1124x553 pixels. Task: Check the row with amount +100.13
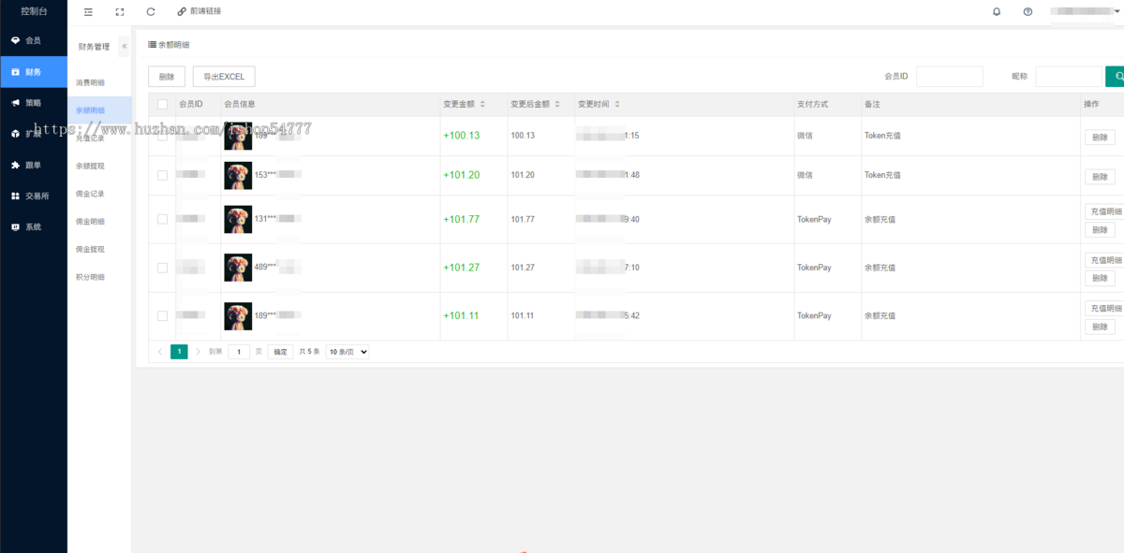coord(163,136)
